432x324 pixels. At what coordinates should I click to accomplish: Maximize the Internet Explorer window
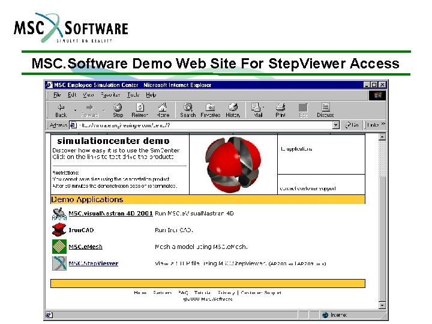[x=374, y=85]
